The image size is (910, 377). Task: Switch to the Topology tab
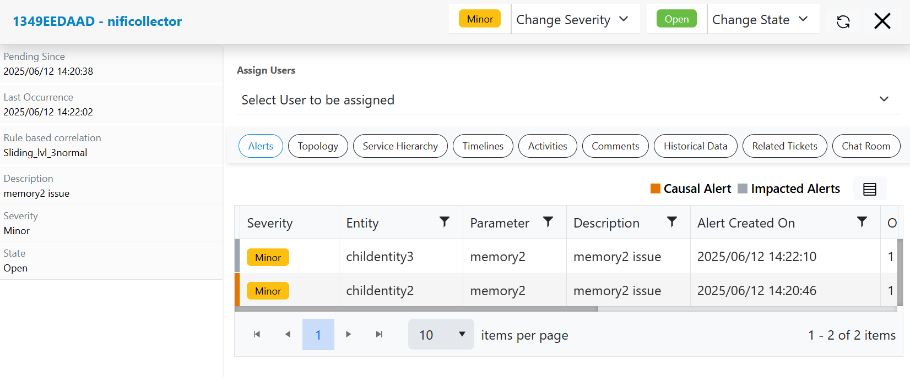[x=318, y=146]
